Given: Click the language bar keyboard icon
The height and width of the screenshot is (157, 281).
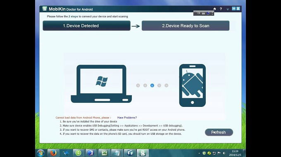Looking at the screenshot, I should (x=203, y=14).
